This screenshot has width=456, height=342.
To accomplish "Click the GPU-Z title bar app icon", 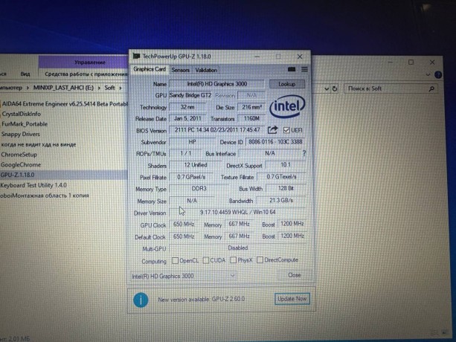I will point(136,56).
